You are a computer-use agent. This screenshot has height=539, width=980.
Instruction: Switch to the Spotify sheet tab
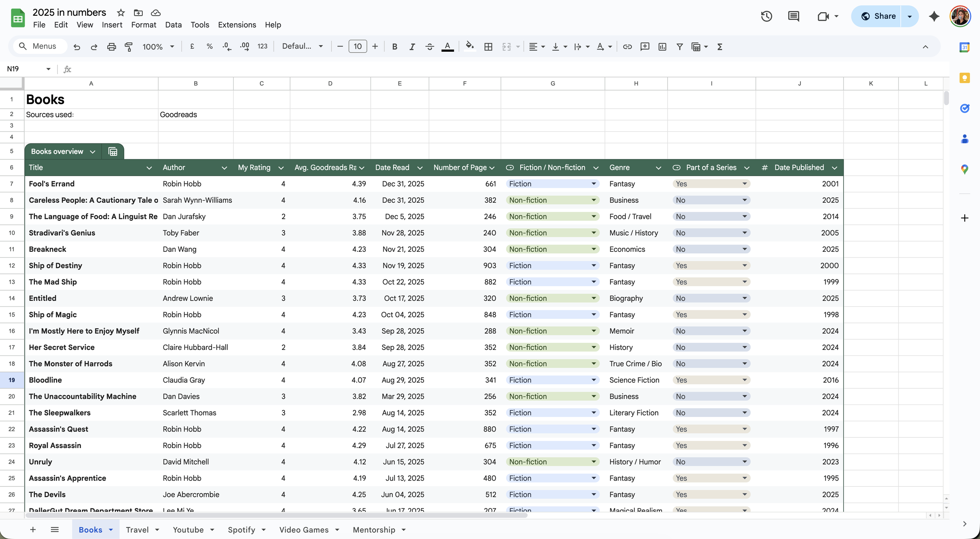click(x=241, y=530)
